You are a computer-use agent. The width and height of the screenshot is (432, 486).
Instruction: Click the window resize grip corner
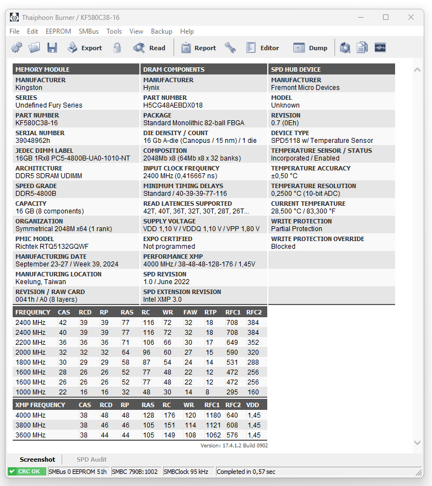point(419,472)
